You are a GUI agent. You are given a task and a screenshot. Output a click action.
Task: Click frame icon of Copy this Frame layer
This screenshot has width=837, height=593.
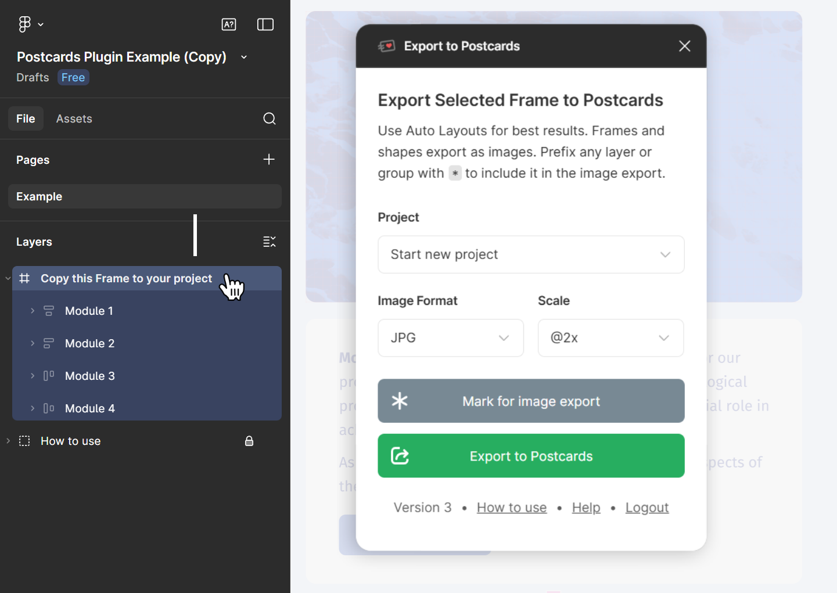click(x=24, y=278)
